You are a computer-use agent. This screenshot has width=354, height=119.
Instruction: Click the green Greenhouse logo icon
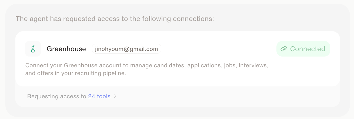click(33, 49)
